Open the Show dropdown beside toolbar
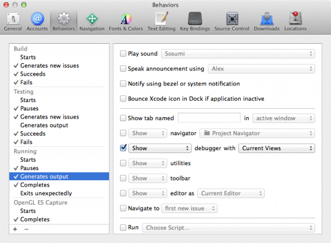Screen dimensions: 331x243 148,178
